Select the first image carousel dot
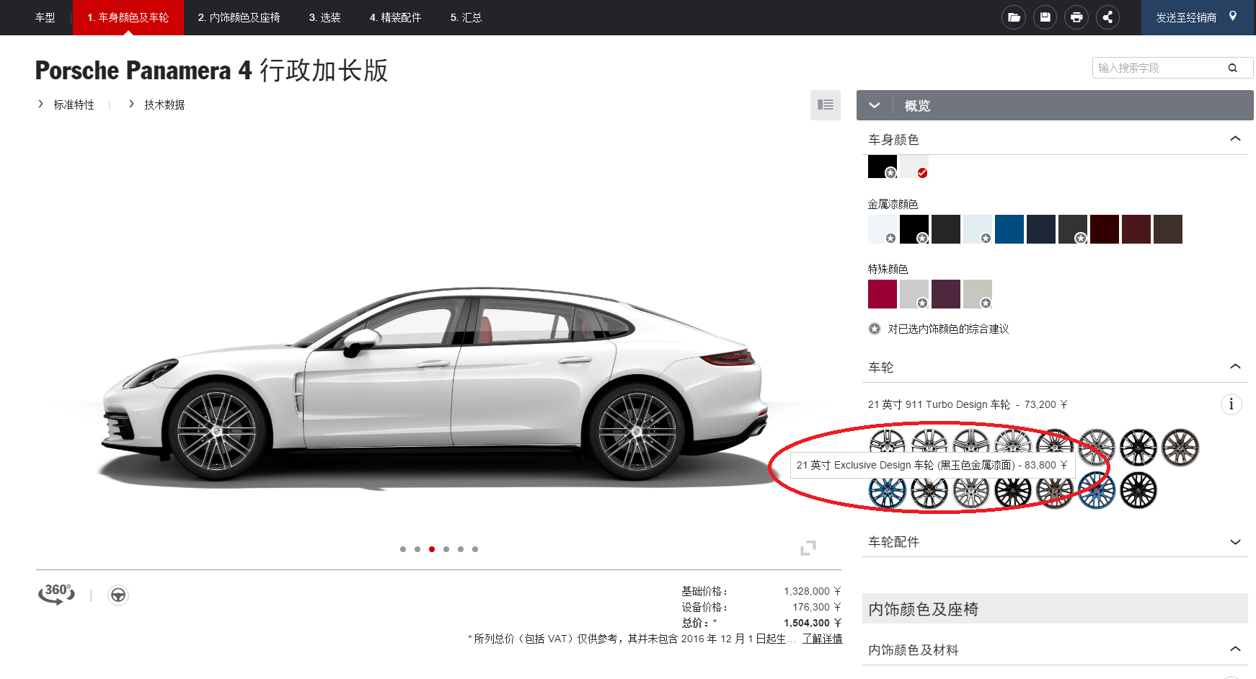 click(403, 549)
